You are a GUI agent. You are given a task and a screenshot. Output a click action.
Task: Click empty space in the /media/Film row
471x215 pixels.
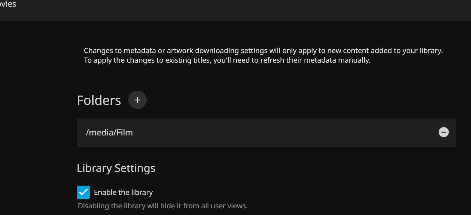click(272, 133)
